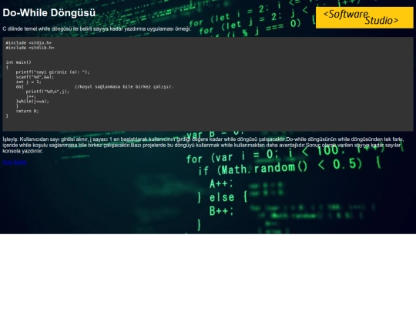Click the Do-While Döngüsü heading

(49, 13)
